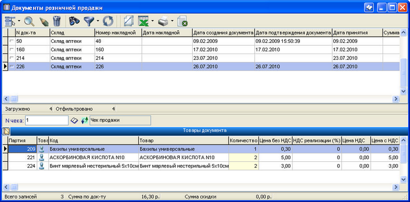Select АСКОРБИНОВАЯ КИСЛОТА N10 in Код column
This screenshot has height=202, width=410.
click(94, 158)
